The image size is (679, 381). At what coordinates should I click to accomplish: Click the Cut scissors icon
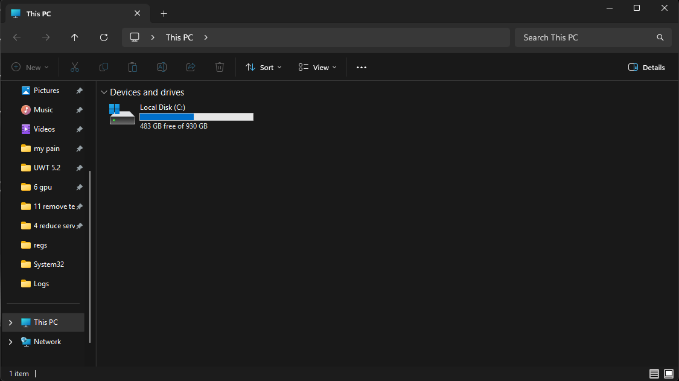click(75, 67)
